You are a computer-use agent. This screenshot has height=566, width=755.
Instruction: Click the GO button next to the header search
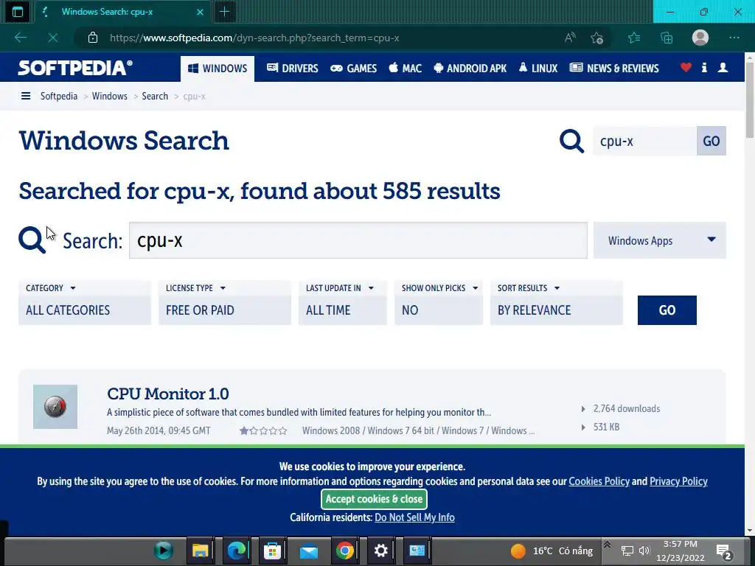tap(711, 141)
